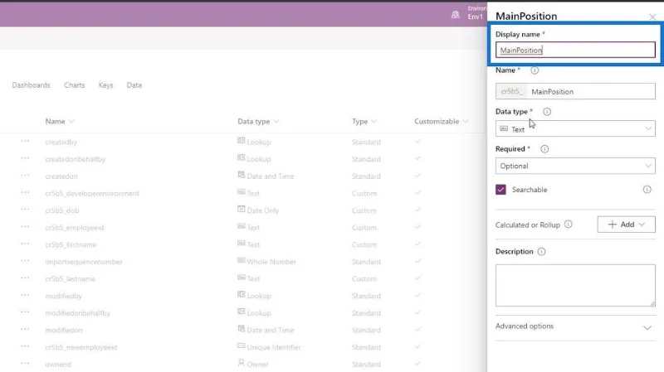The height and width of the screenshot is (372, 664).
Task: Open the createdon column
Action: point(61,176)
